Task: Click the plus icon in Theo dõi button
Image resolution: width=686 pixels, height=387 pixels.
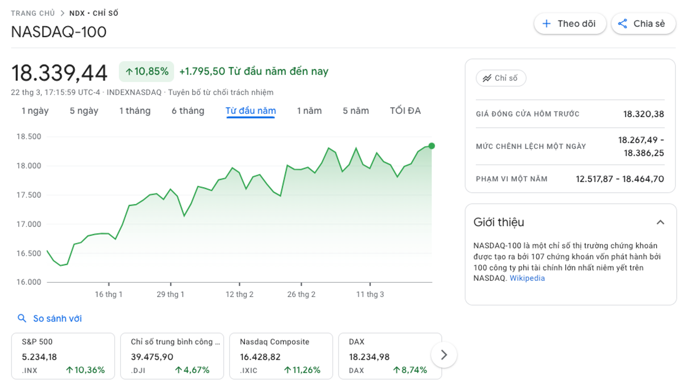Action: tap(546, 24)
